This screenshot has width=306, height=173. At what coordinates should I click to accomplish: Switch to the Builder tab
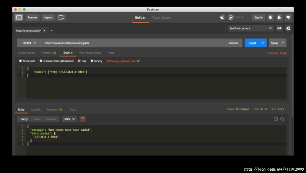(x=140, y=18)
